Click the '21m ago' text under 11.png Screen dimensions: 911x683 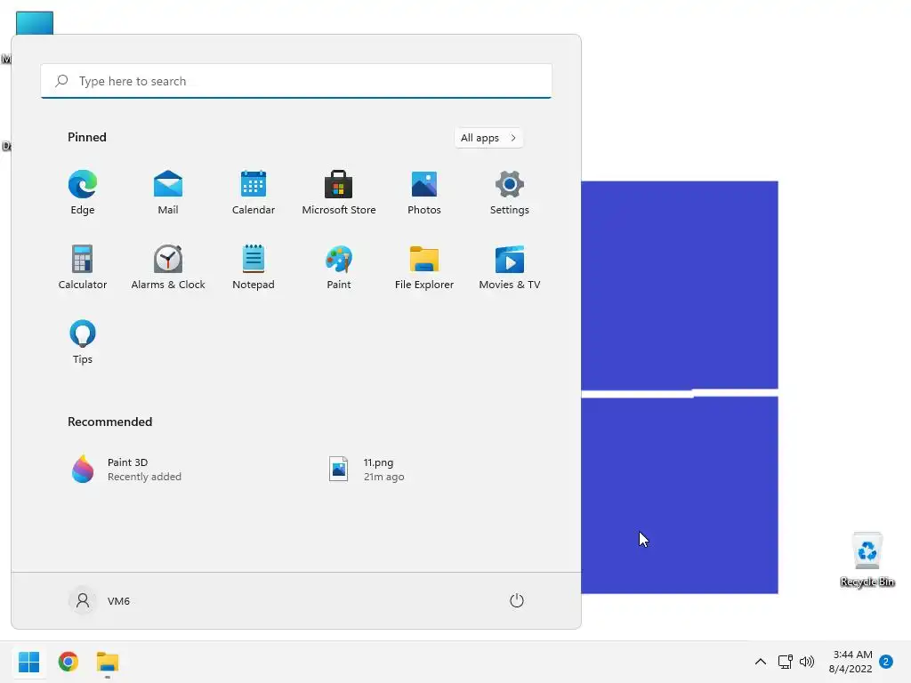coord(383,477)
